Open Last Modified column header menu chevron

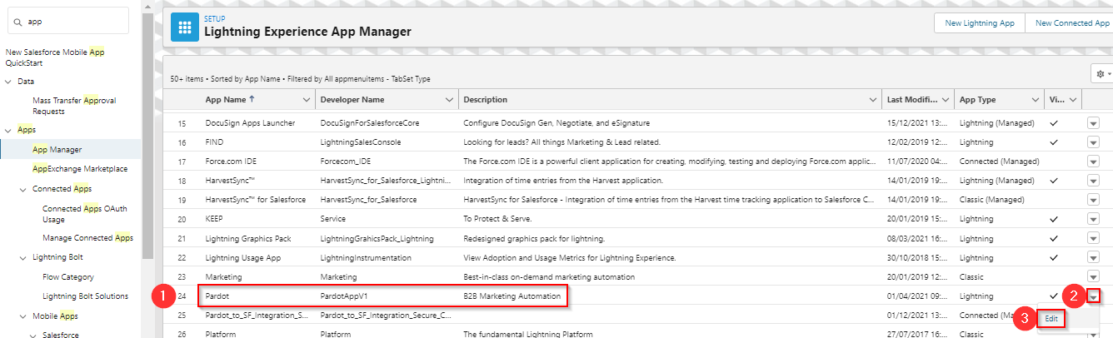(946, 100)
